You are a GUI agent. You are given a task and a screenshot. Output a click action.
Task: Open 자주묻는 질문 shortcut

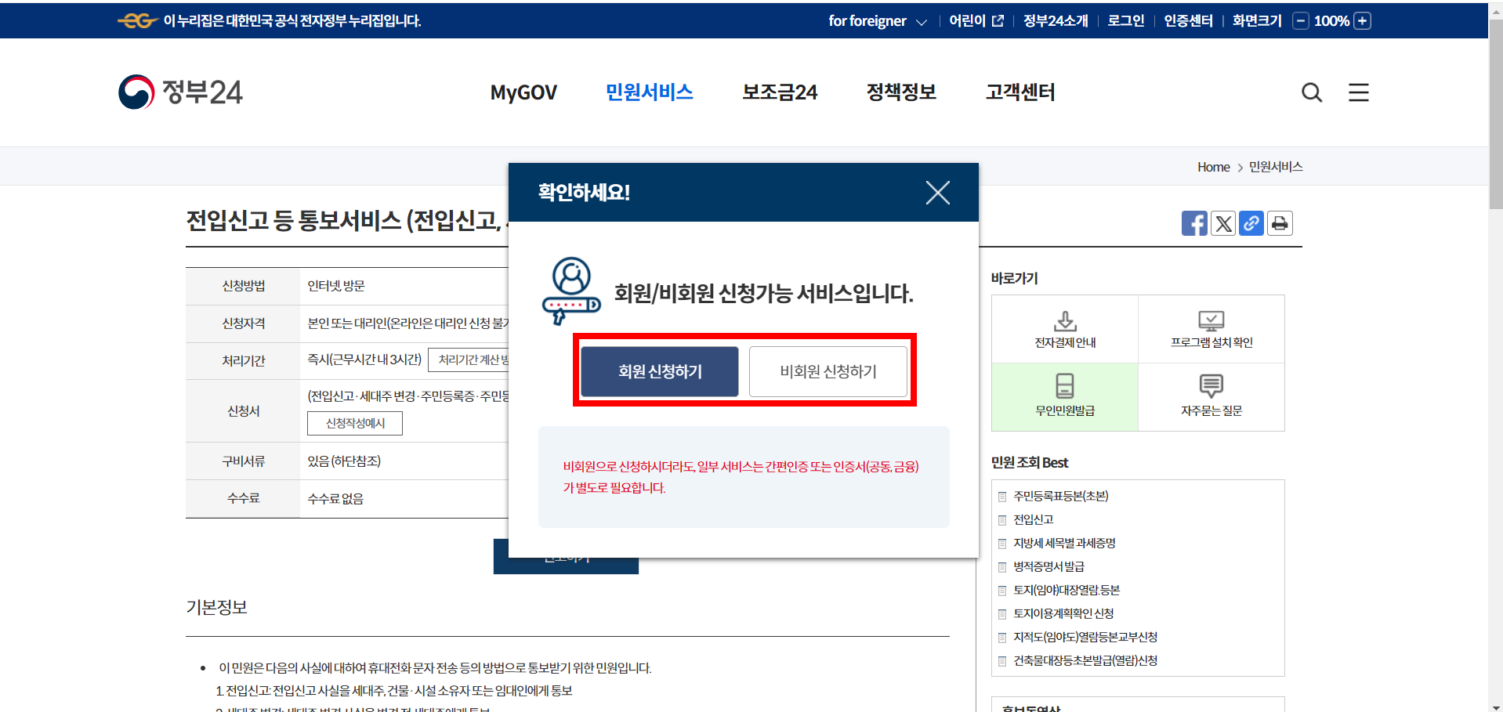(1211, 396)
